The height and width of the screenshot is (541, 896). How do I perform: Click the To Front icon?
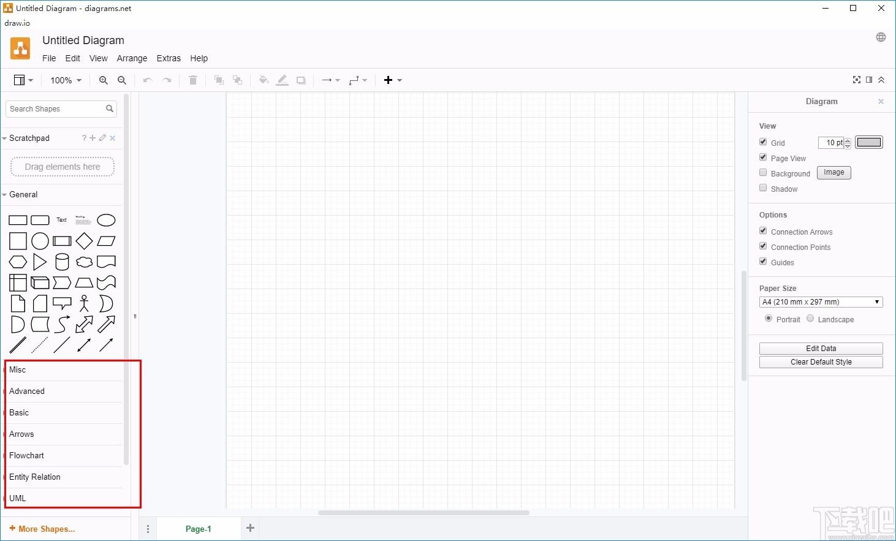[219, 80]
